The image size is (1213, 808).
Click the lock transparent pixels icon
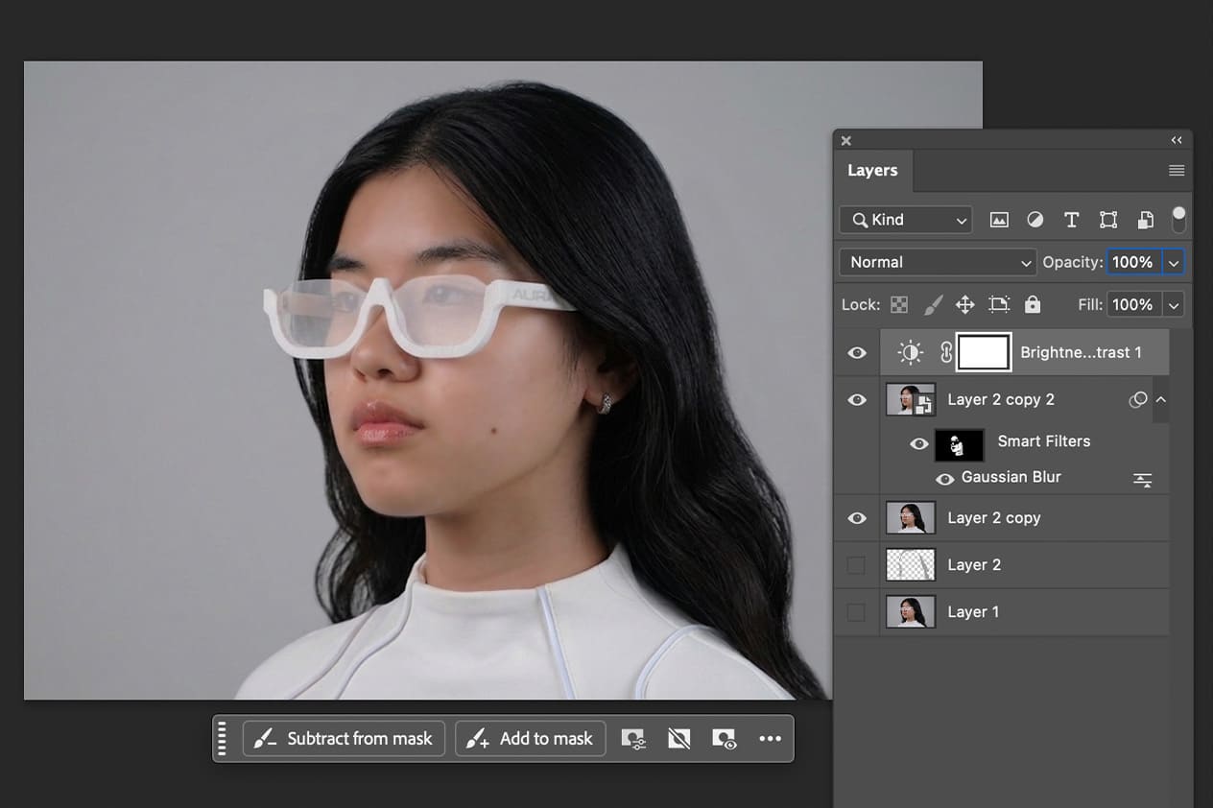[899, 305]
